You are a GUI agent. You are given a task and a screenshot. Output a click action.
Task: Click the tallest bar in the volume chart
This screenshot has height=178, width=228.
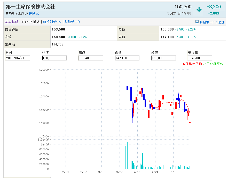127,156
